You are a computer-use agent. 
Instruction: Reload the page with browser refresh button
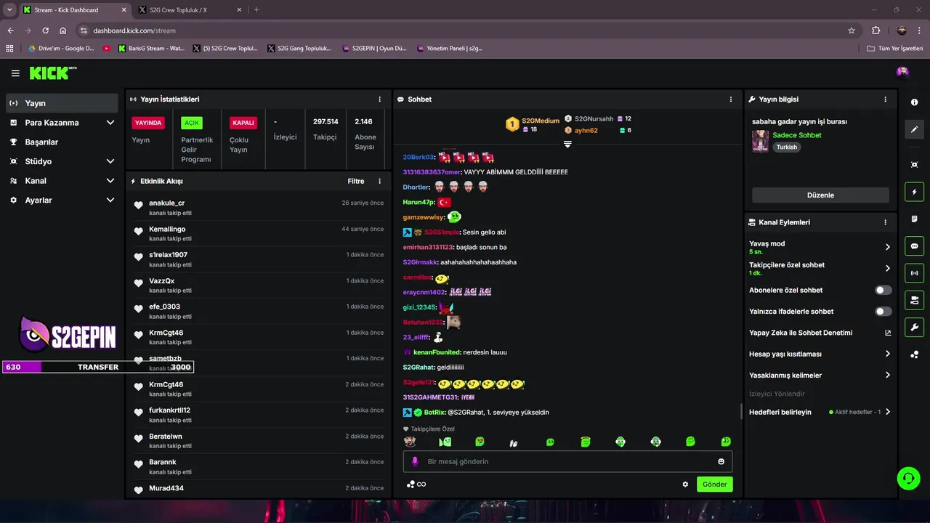click(x=45, y=31)
